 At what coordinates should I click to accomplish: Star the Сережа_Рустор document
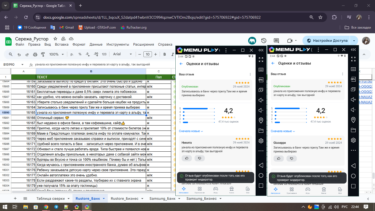tap(55, 39)
